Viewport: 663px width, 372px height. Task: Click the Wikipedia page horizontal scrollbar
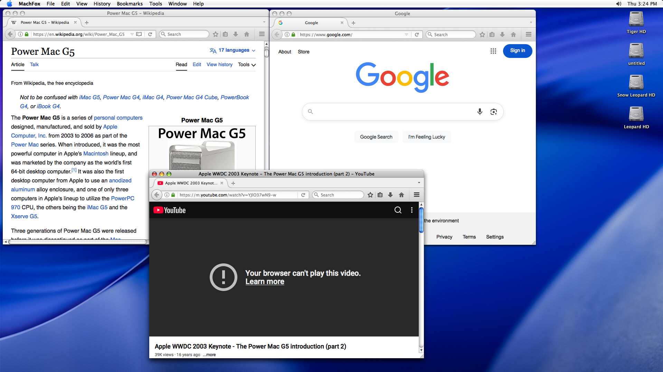pyautogui.click(x=78, y=242)
